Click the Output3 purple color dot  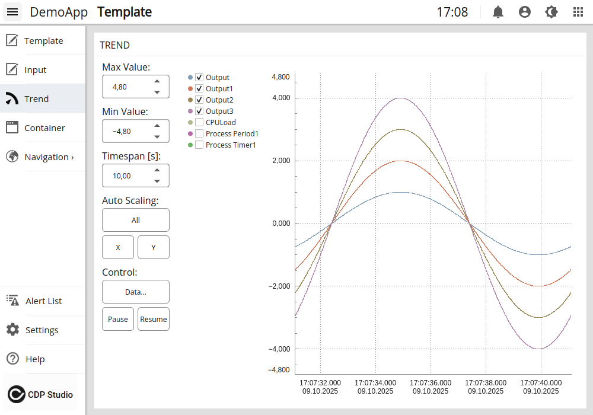(x=190, y=111)
